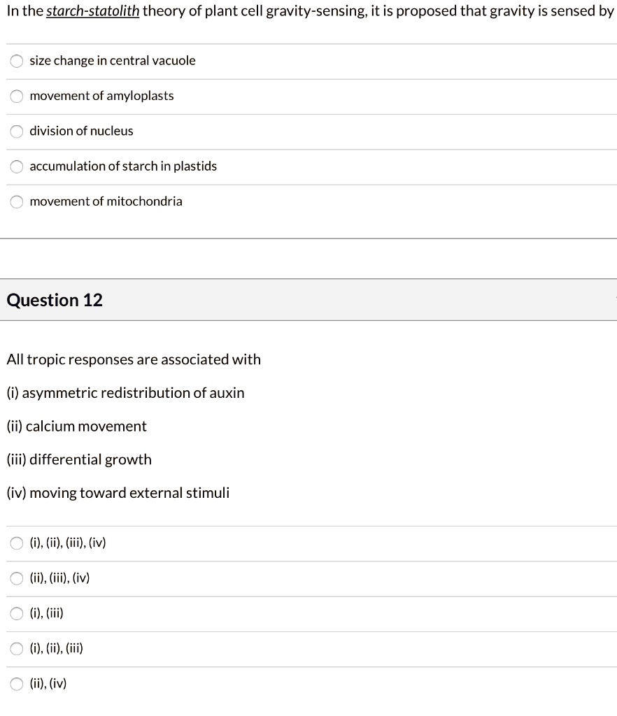The height and width of the screenshot is (716, 617).
Task: Select the 'size change in central vacuole' radio button
Action: pos(17,61)
